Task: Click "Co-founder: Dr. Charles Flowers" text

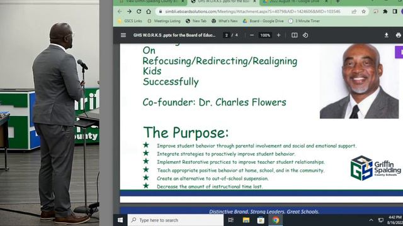Action: point(214,102)
